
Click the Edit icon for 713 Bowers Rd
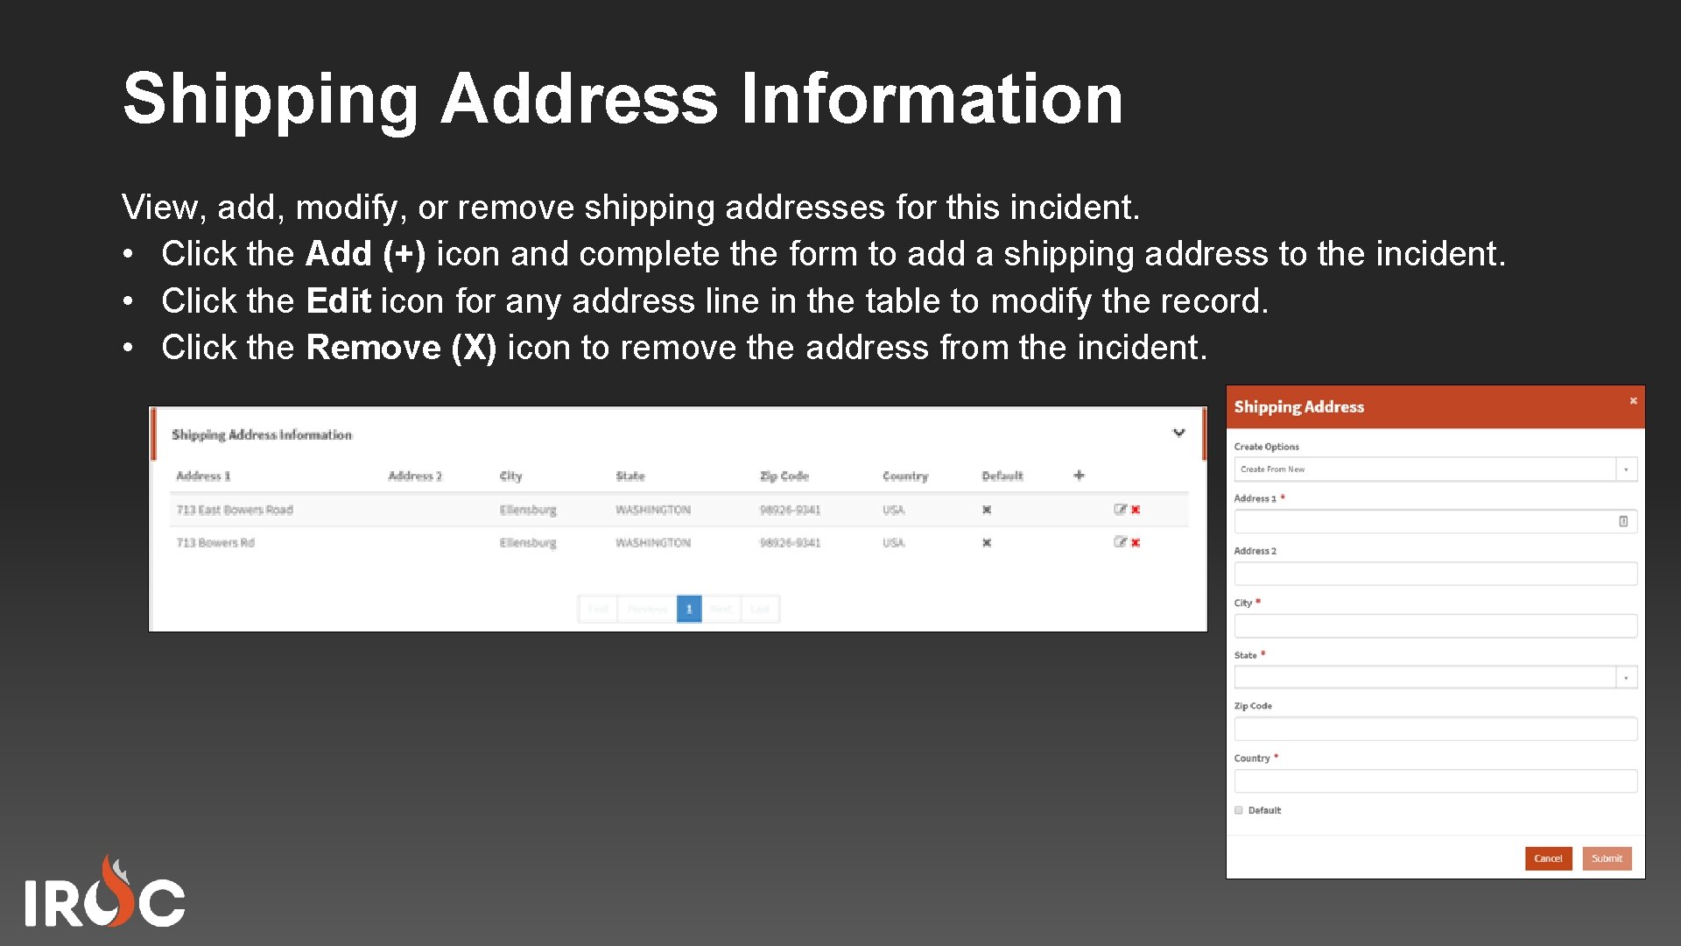click(x=1122, y=542)
